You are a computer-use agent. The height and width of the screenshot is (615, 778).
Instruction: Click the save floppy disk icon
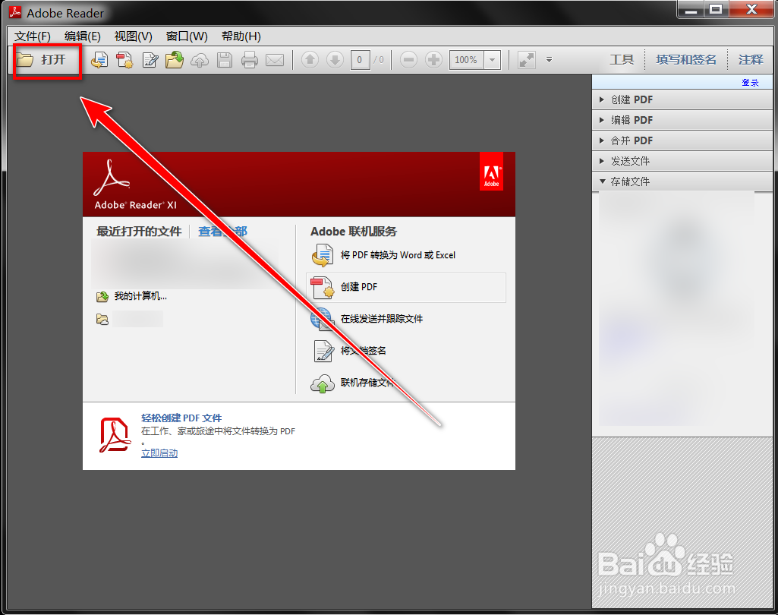click(225, 60)
